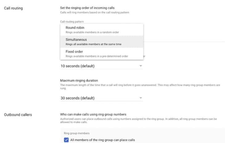This screenshot has width=225, height=143.
Task: Pick the Fixed order routing pattern
Action: [74, 51]
